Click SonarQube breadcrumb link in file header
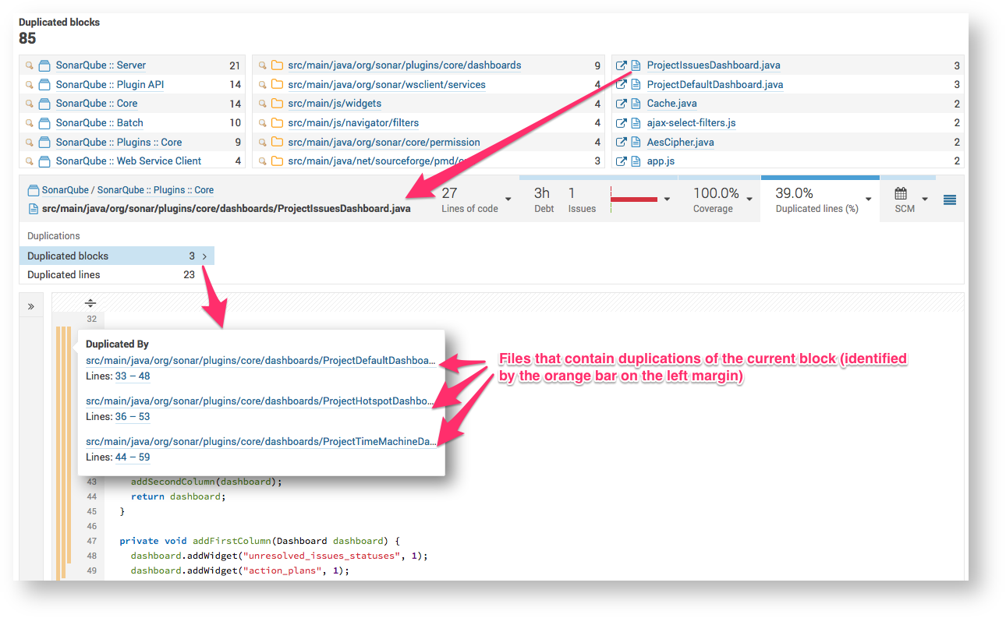The width and height of the screenshot is (1006, 618). 66,190
